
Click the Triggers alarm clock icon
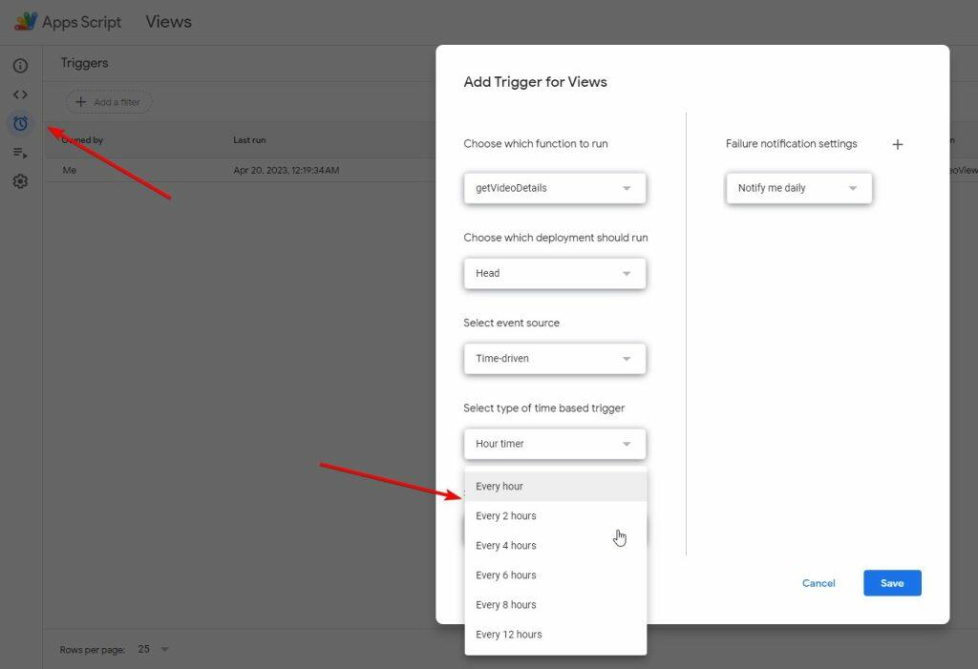(x=20, y=123)
